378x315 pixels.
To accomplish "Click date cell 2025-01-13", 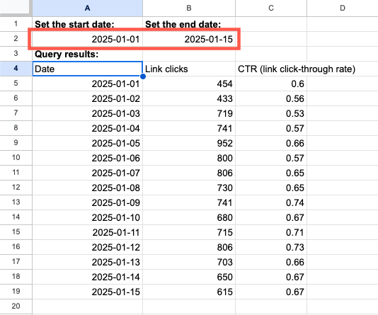I will pos(88,262).
